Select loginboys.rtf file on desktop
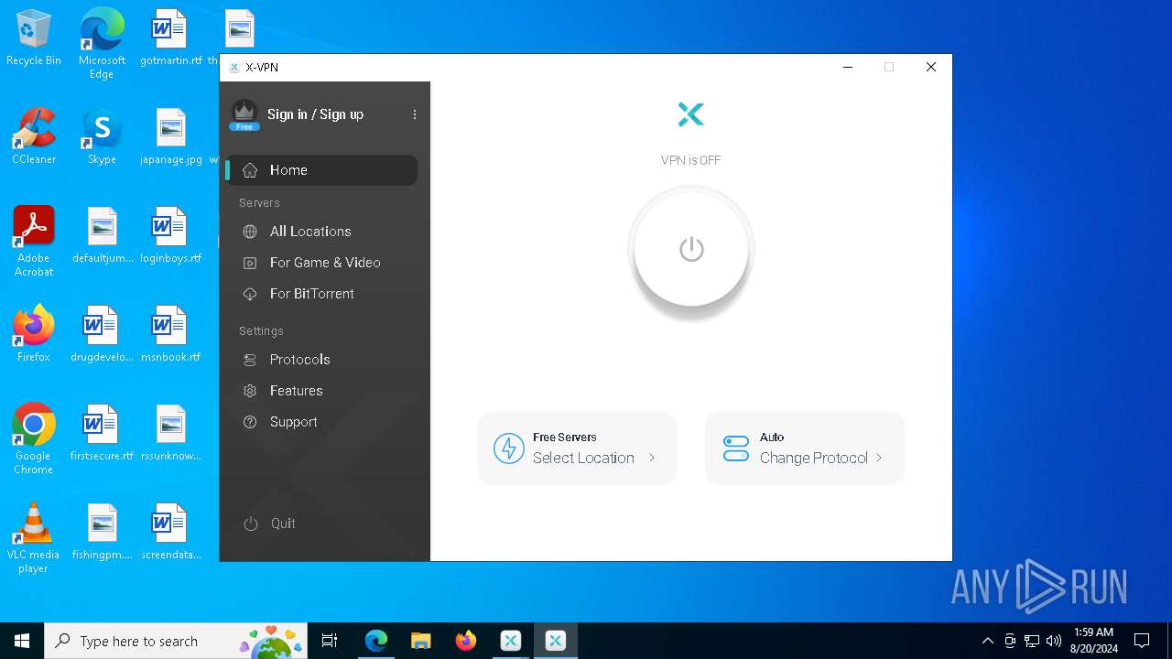Image resolution: width=1172 pixels, height=659 pixels. (x=170, y=235)
